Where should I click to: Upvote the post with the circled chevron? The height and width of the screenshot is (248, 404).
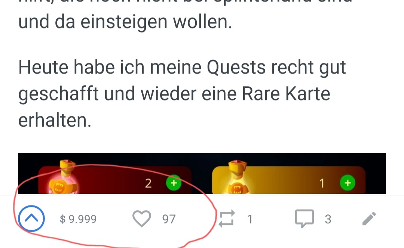31,218
